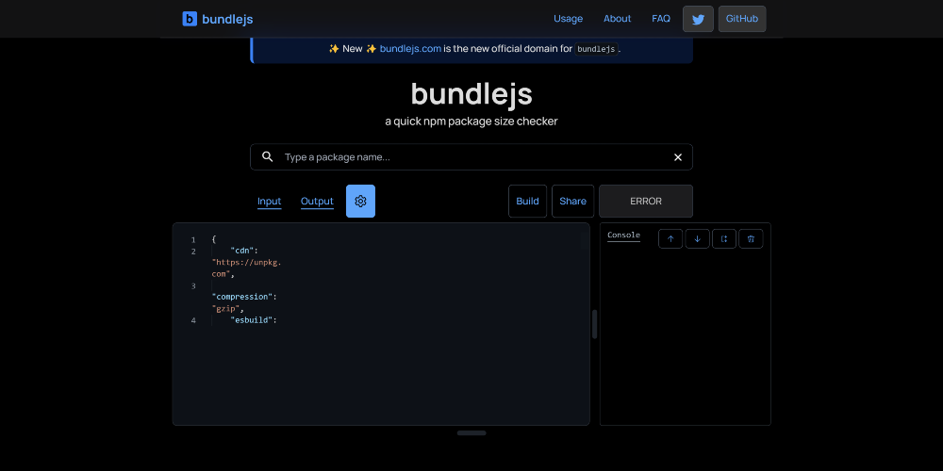Focus the package name search field
Screen dimensions: 943x471
click(x=471, y=157)
